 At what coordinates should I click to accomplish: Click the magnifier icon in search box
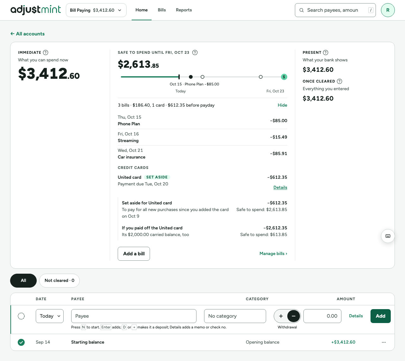(x=302, y=10)
